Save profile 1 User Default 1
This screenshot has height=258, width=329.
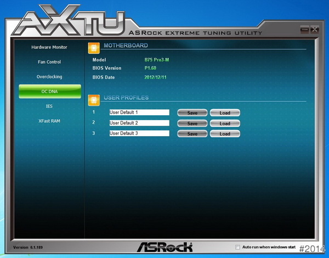(x=192, y=113)
